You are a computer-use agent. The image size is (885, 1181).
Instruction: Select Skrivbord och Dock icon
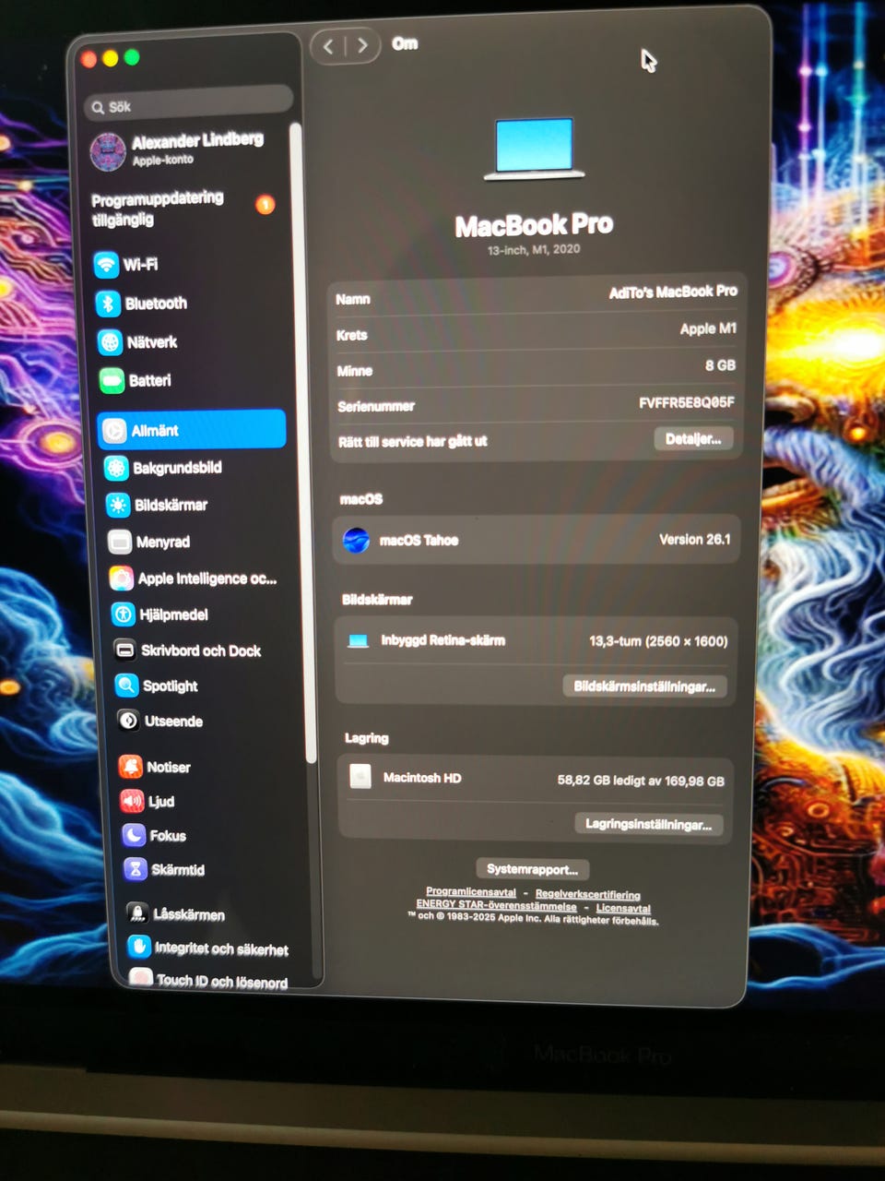coord(125,650)
